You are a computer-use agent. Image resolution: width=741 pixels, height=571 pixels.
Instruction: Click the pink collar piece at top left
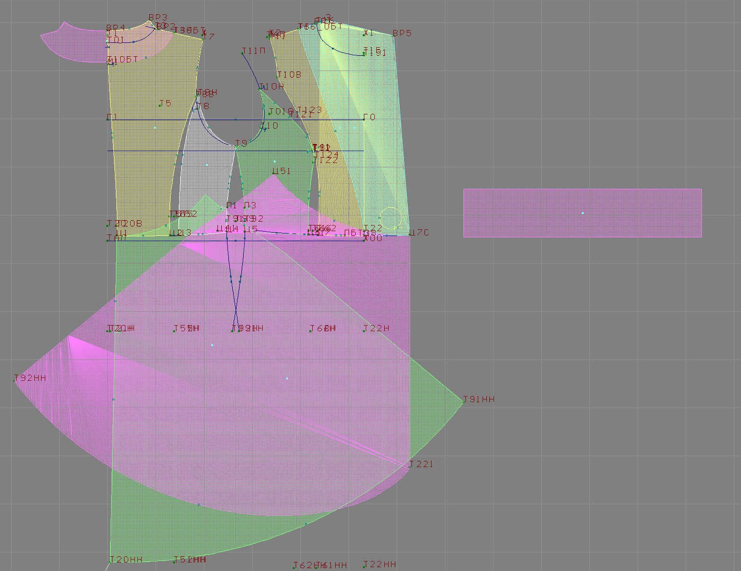pyautogui.click(x=72, y=45)
